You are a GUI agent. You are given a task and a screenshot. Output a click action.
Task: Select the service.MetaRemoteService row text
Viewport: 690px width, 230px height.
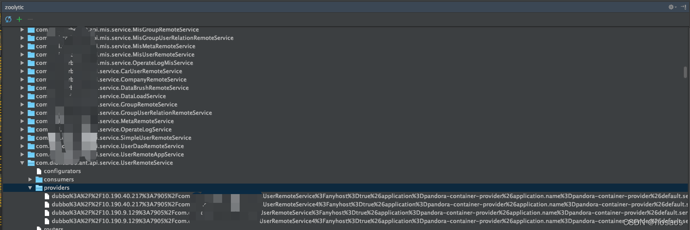[x=105, y=121]
